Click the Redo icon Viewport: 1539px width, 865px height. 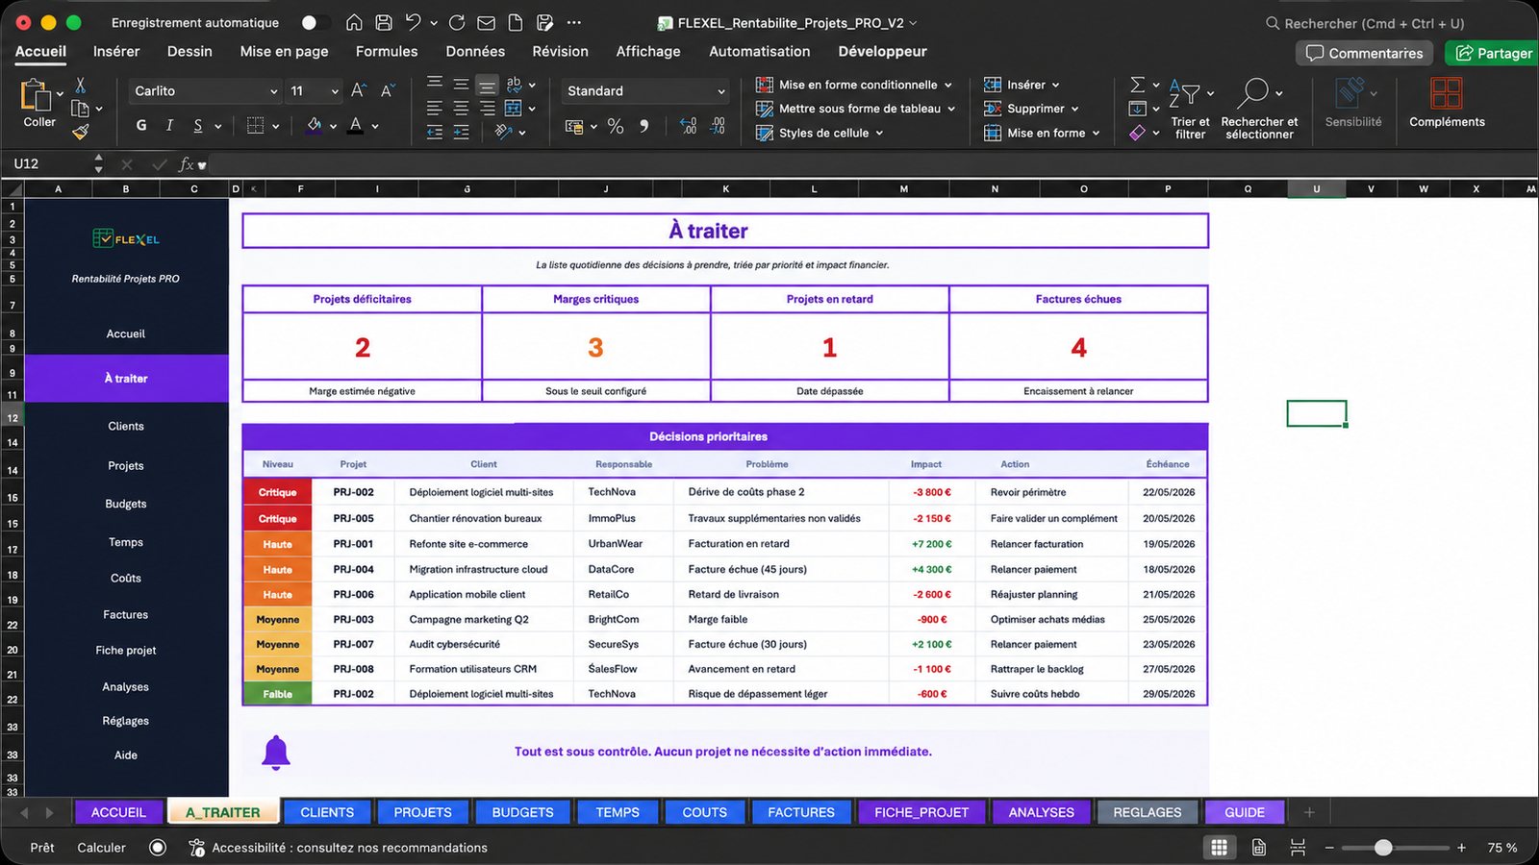pyautogui.click(x=457, y=22)
